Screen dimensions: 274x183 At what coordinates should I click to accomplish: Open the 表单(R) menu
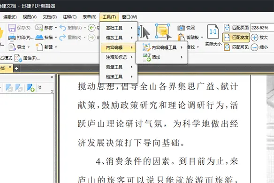90,17
